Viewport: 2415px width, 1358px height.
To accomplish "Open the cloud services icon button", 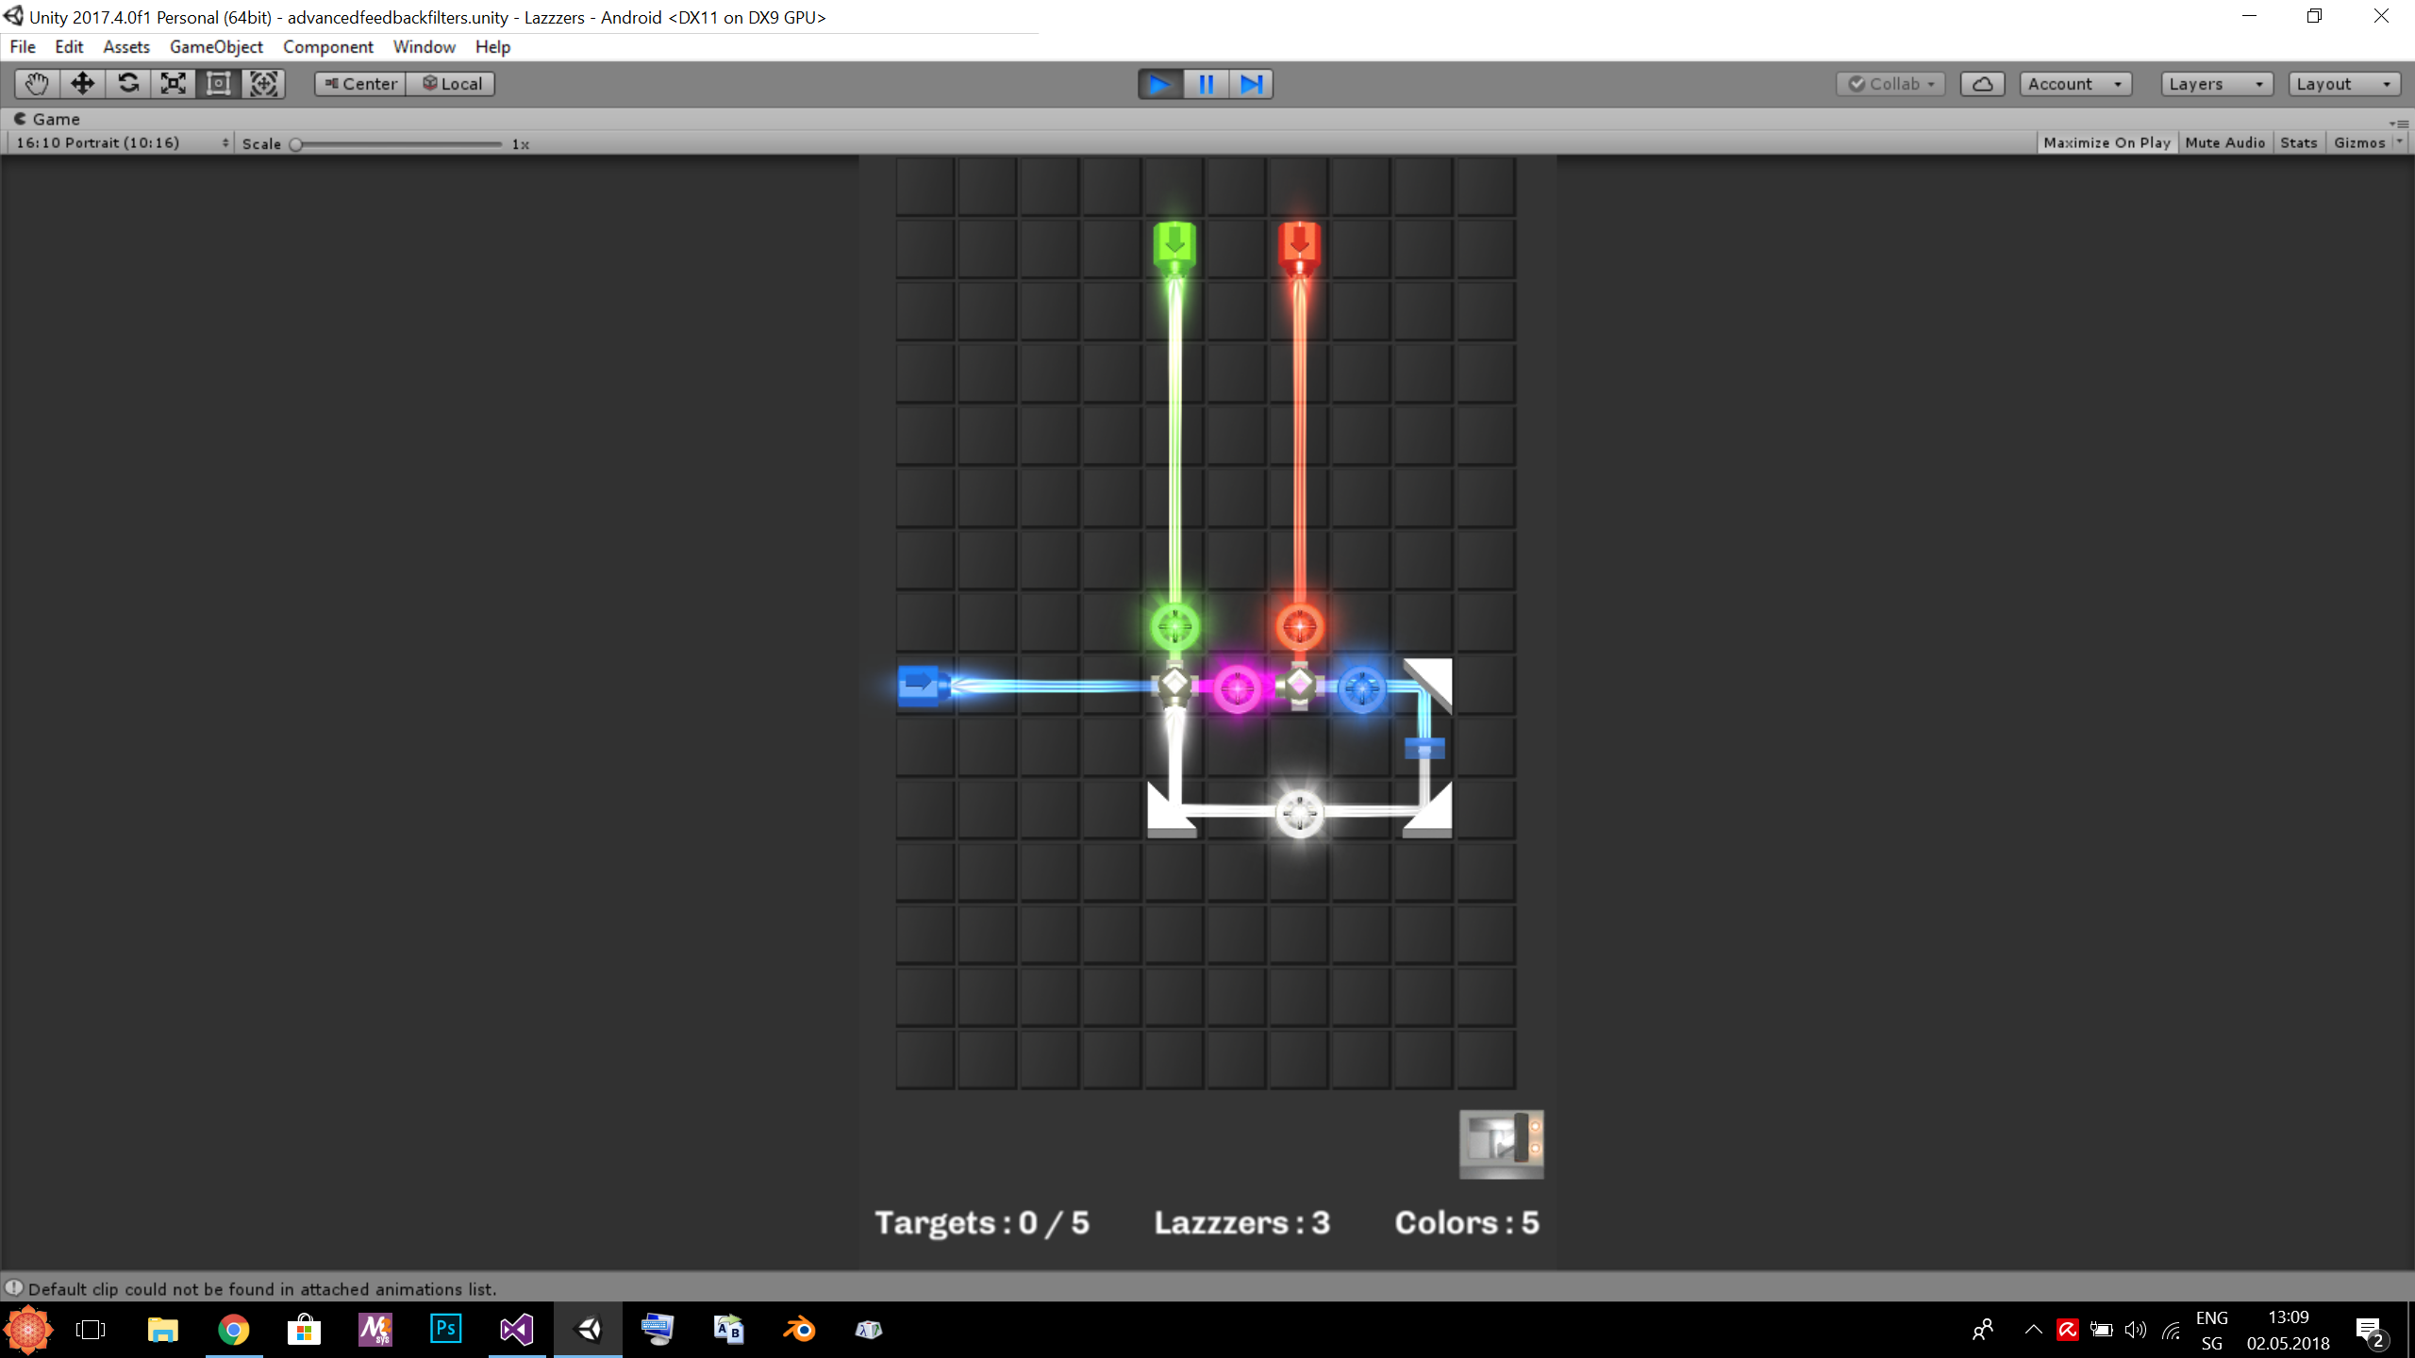I will pyautogui.click(x=1982, y=84).
